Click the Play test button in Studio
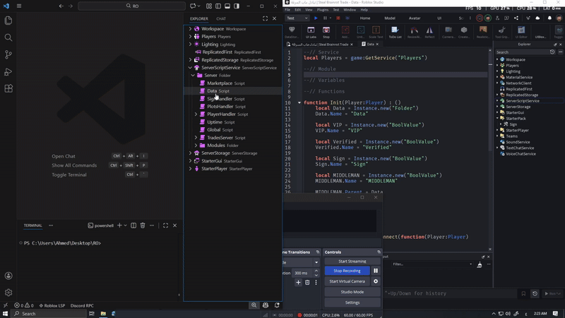This screenshot has width=565, height=318. pyautogui.click(x=316, y=18)
